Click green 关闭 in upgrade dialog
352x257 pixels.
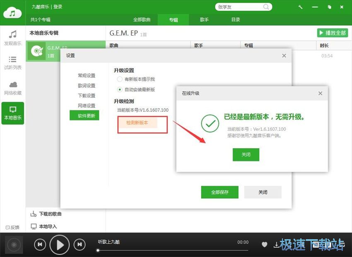pos(246,154)
